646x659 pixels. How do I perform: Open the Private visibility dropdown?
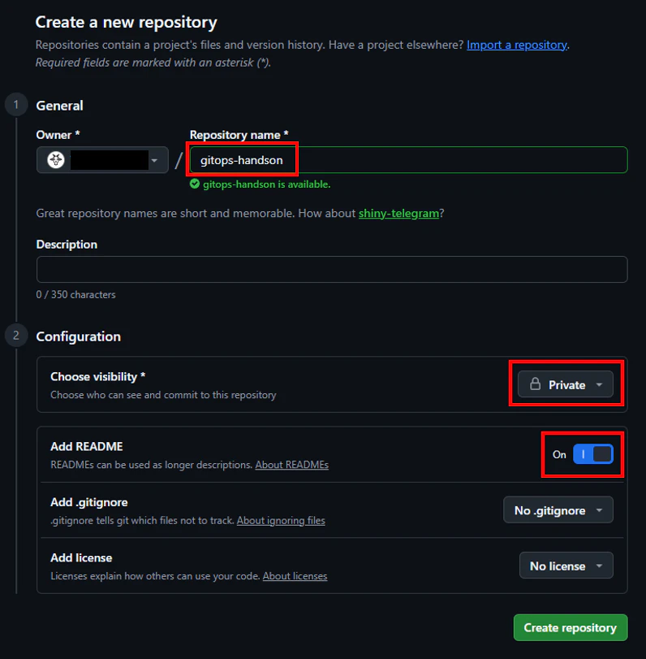[x=565, y=384]
